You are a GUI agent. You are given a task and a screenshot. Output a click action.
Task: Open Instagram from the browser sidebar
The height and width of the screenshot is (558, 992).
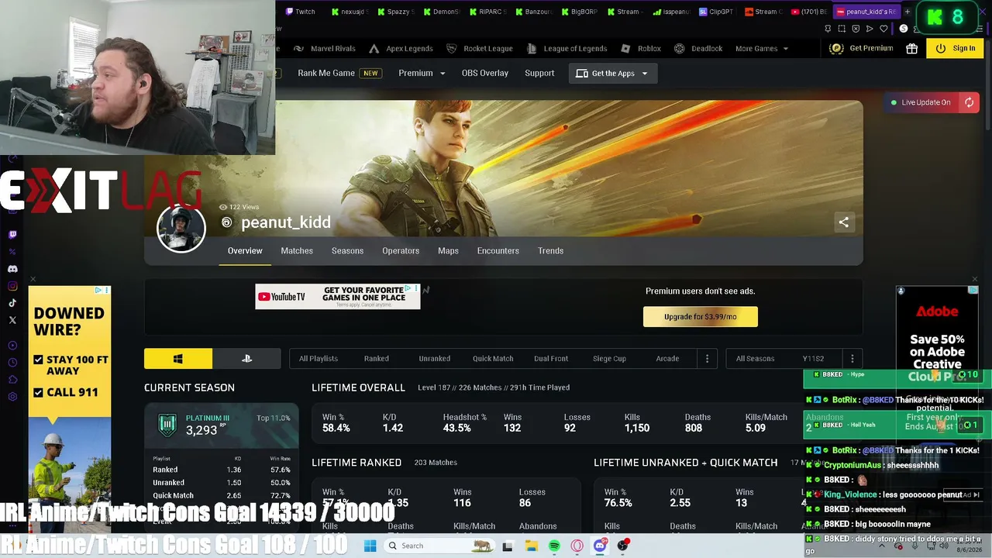12,286
